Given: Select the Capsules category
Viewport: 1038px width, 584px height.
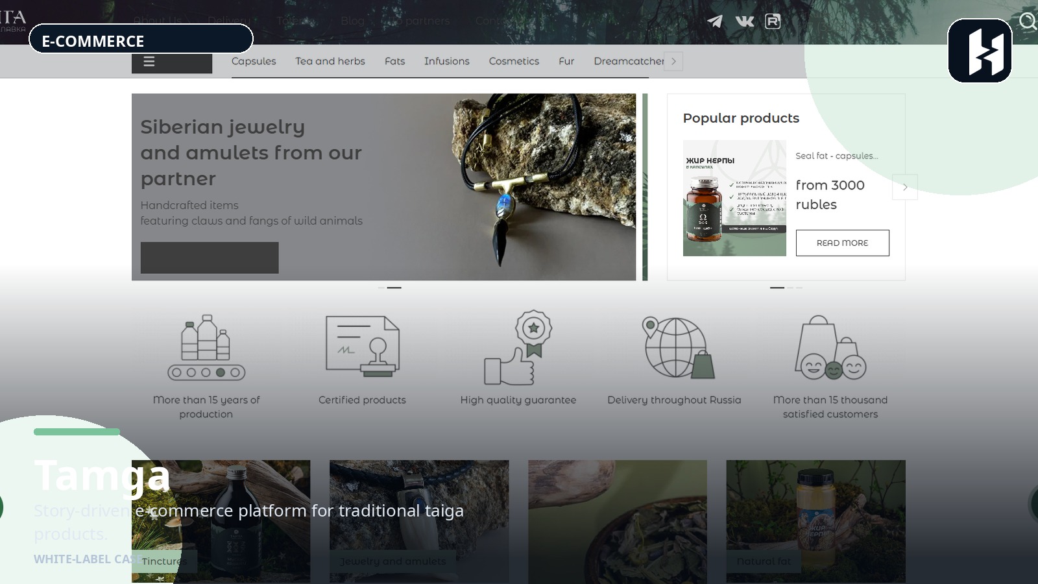Looking at the screenshot, I should 254,61.
